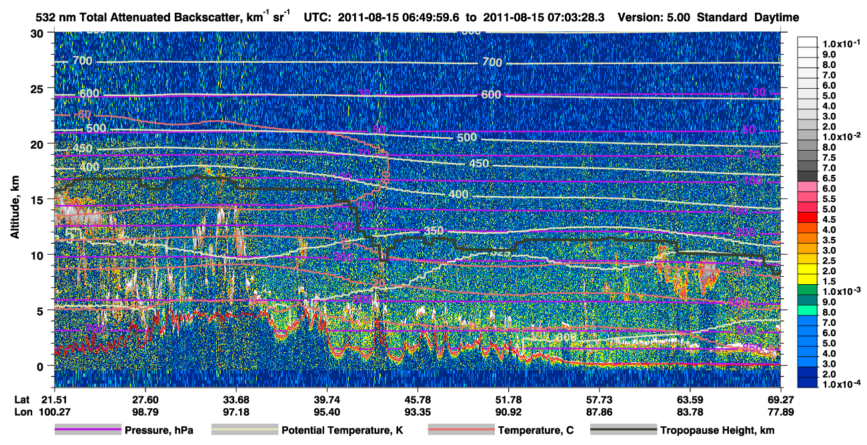The image size is (867, 445).
Task: Click the latitude value "39.74"
Action: (327, 400)
